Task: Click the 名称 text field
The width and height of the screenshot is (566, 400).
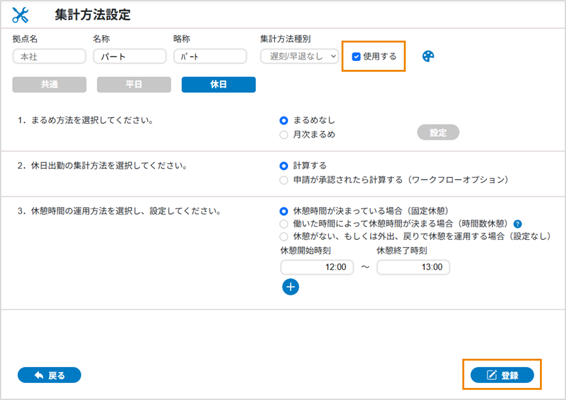Action: 129,57
